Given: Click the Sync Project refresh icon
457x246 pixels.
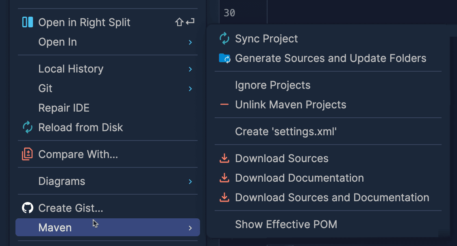Looking at the screenshot, I should click(x=224, y=38).
